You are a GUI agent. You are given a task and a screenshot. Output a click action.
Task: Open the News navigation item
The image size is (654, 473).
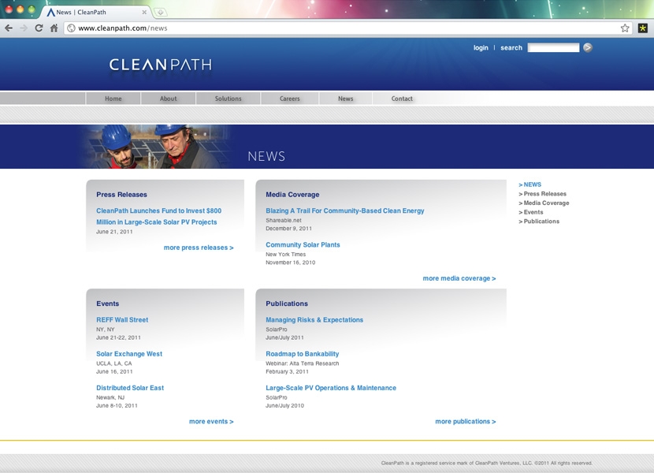(x=345, y=99)
